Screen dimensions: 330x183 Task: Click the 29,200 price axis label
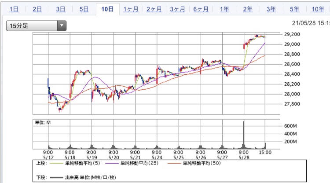click(x=292, y=34)
